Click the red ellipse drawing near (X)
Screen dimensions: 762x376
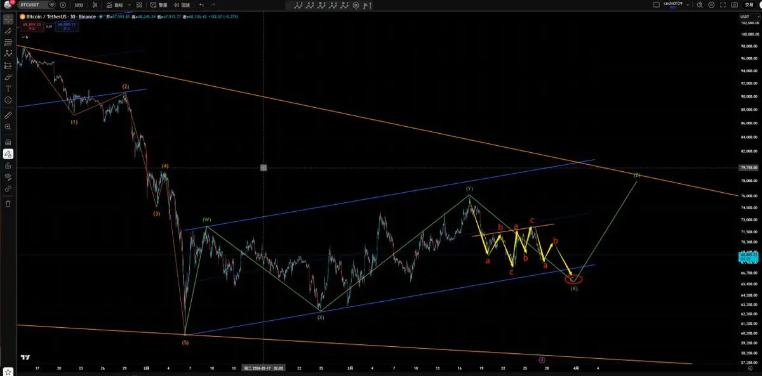(573, 279)
